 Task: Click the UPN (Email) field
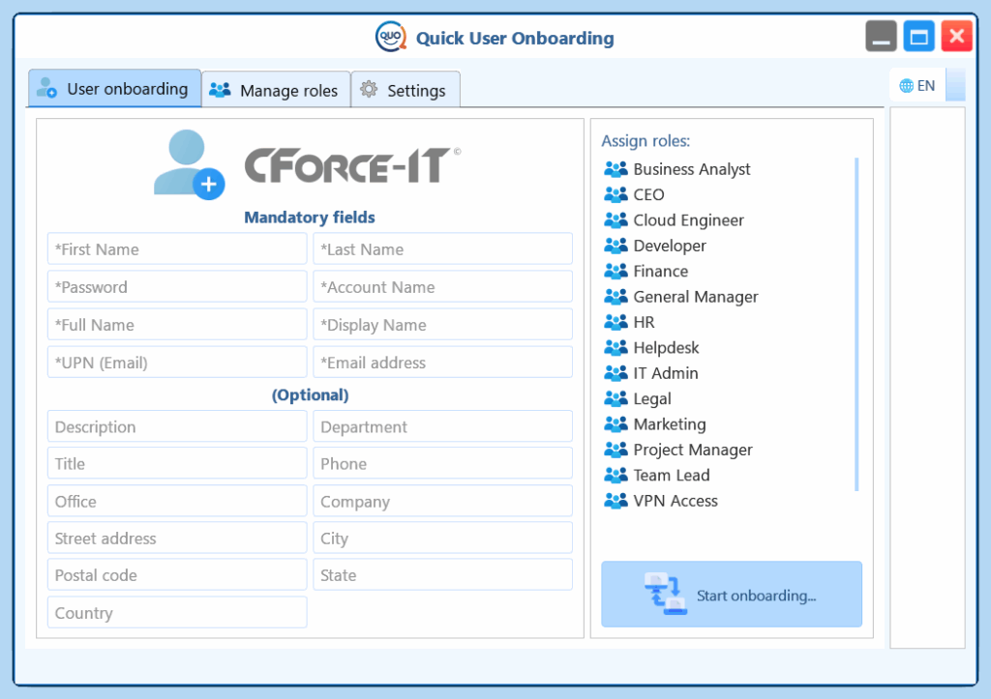click(x=177, y=363)
